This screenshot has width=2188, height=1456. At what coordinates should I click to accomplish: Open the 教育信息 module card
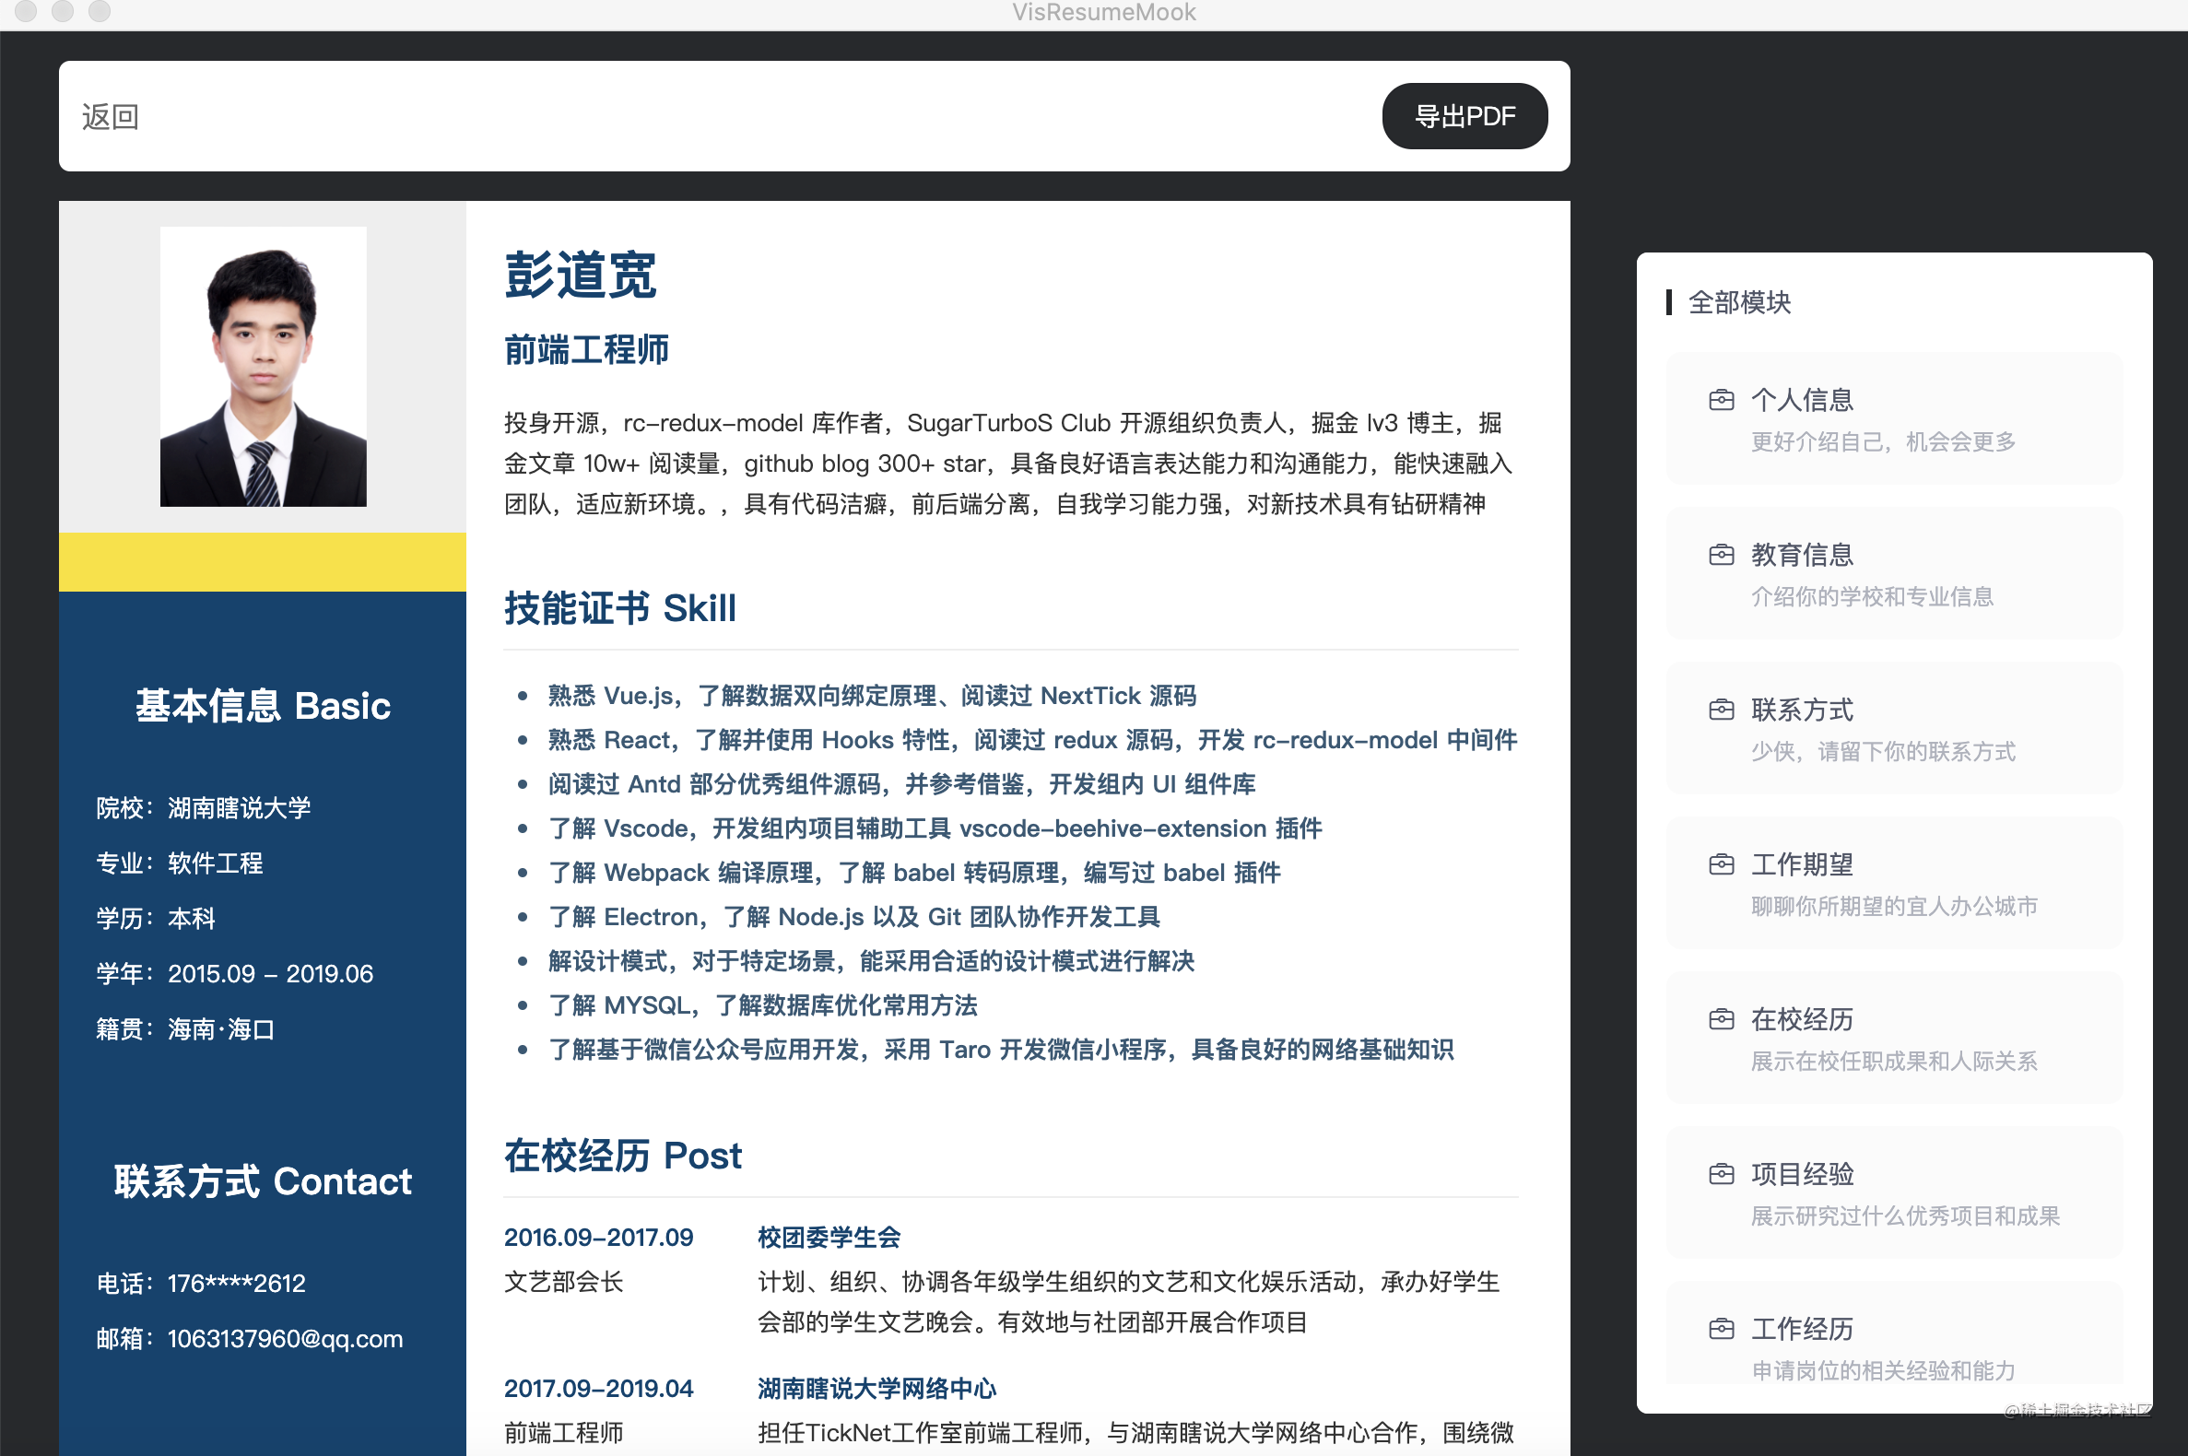1895,575
